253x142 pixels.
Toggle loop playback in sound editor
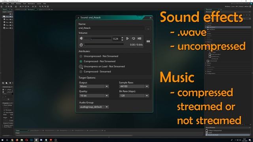(x=134, y=39)
